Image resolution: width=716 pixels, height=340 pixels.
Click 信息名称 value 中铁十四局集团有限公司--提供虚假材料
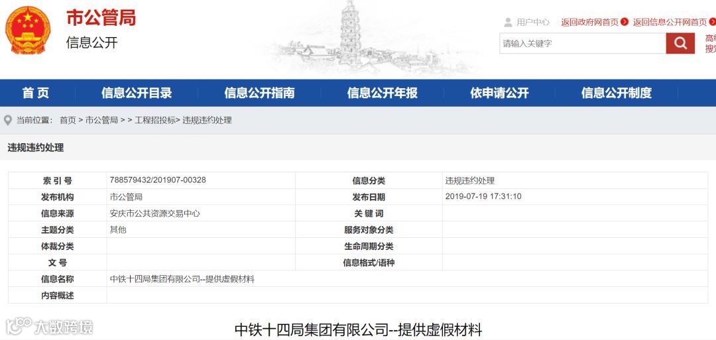pyautogui.click(x=182, y=279)
